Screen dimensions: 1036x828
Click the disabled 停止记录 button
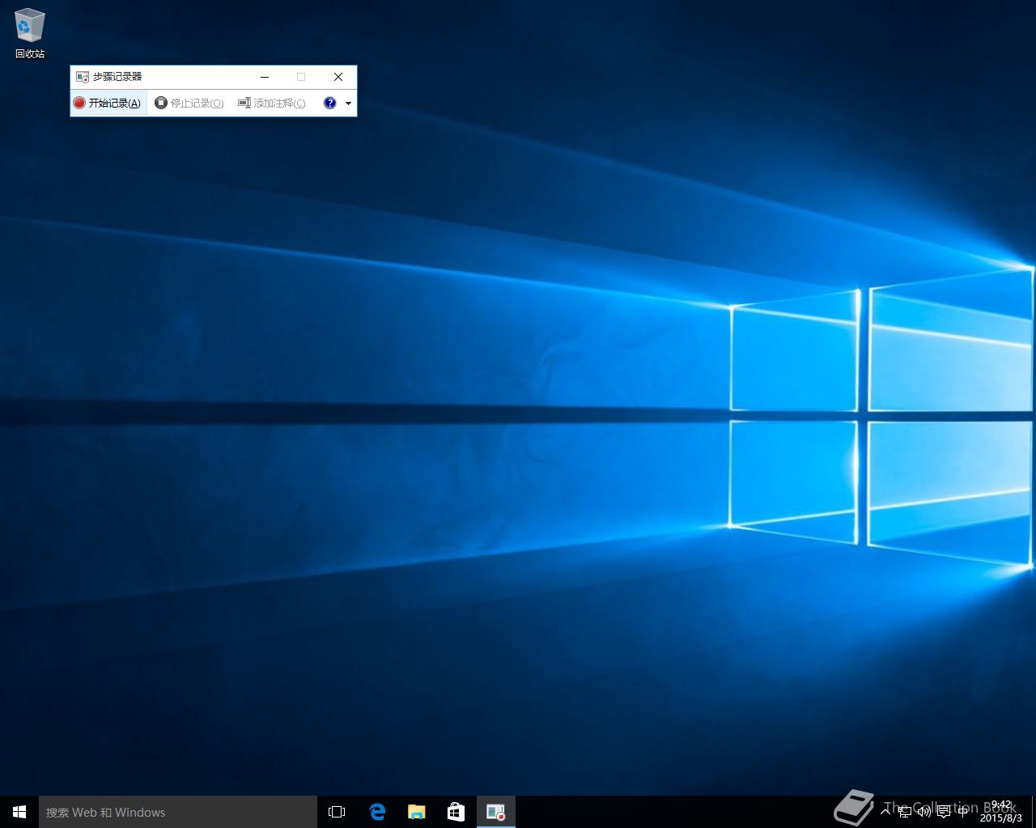189,103
